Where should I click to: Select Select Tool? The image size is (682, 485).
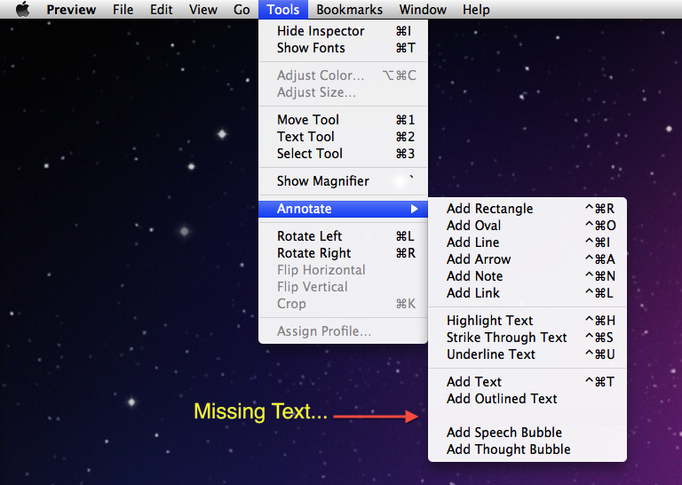[343, 154]
